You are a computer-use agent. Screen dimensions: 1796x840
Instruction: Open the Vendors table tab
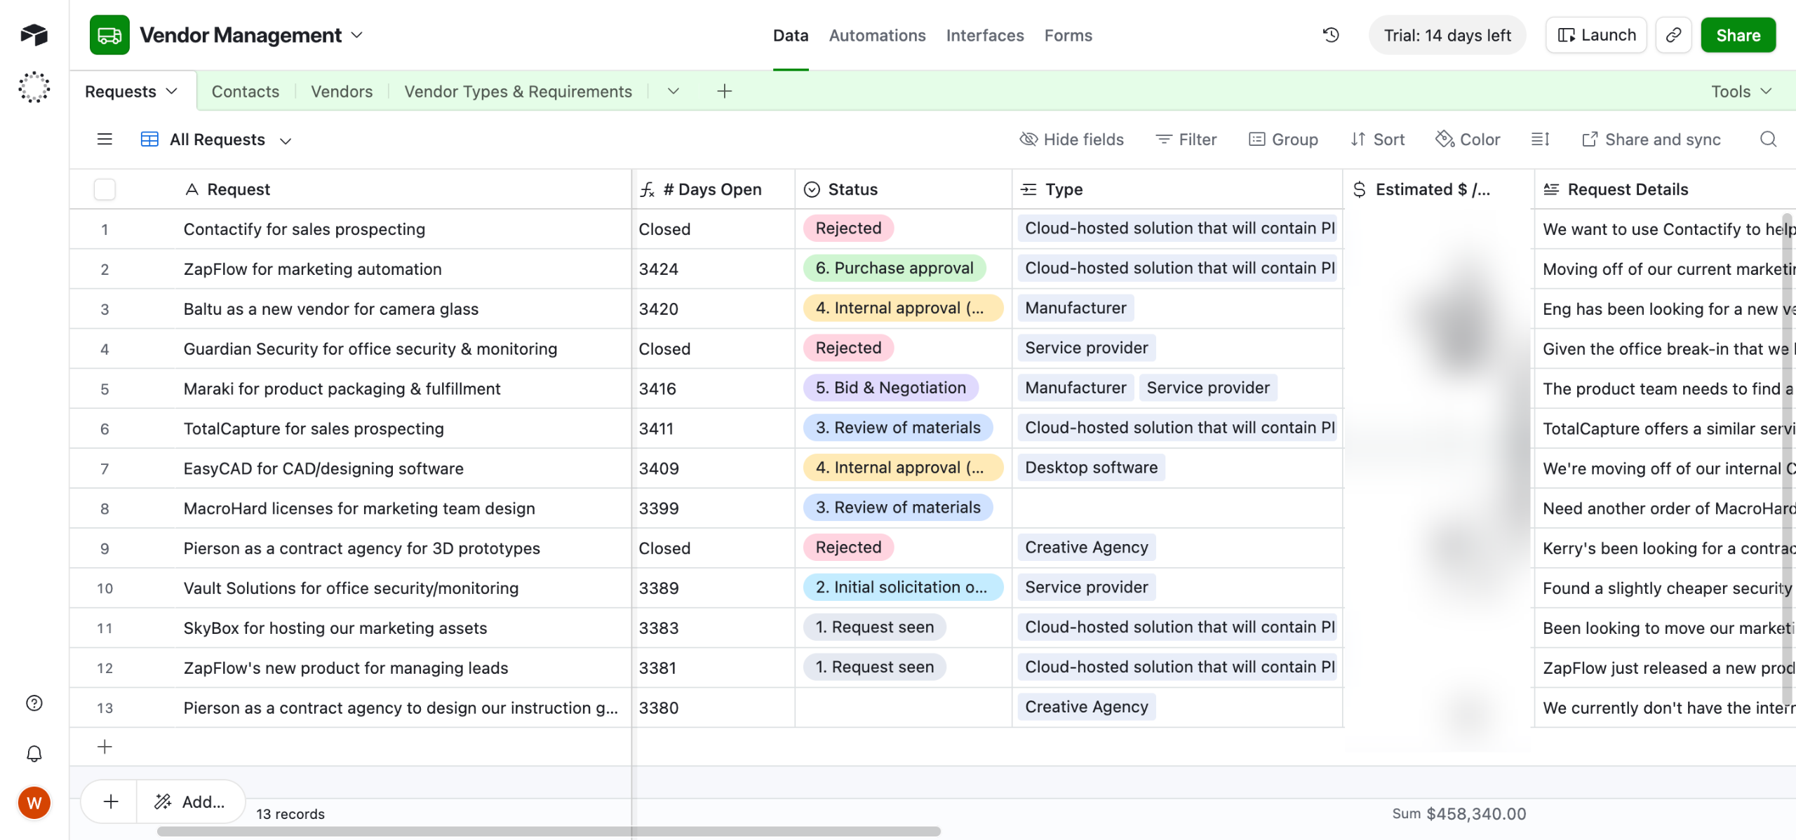[342, 91]
